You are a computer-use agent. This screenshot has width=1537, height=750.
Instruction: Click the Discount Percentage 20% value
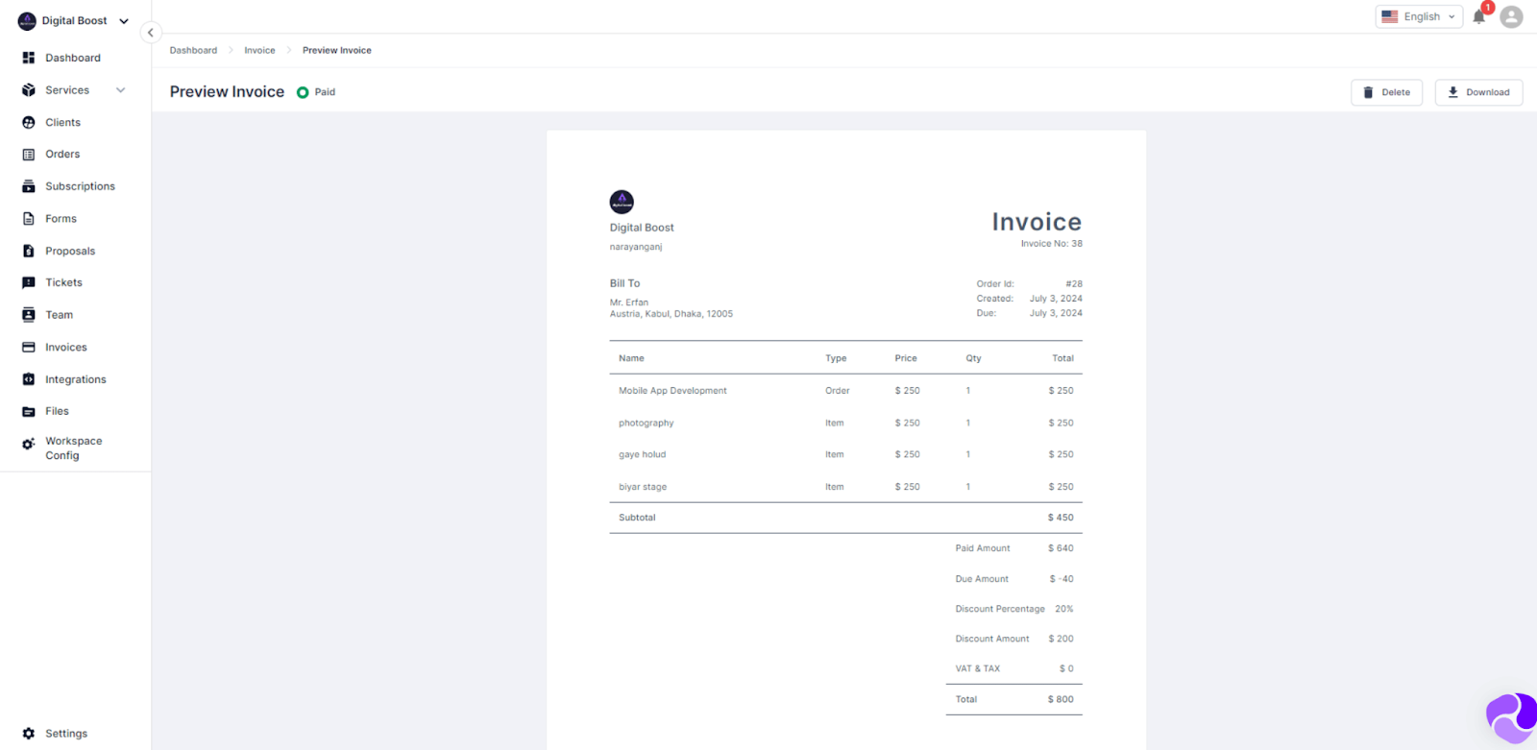[1064, 609]
